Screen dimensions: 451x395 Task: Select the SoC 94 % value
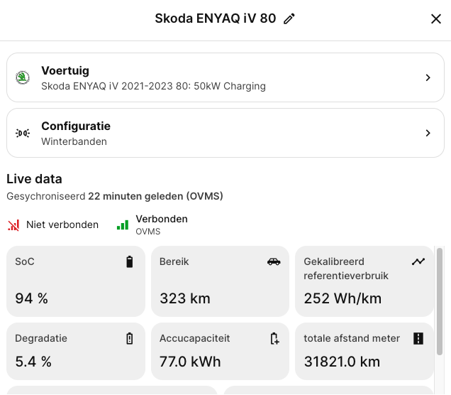click(32, 298)
